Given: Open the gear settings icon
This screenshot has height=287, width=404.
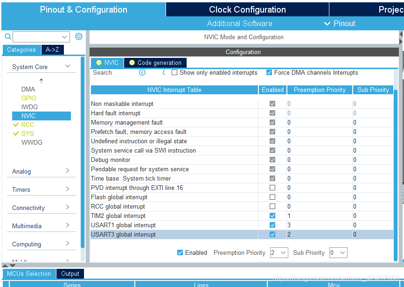Looking at the screenshot, I should [79, 36].
